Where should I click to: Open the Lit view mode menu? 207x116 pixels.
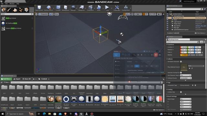pos(51,14)
